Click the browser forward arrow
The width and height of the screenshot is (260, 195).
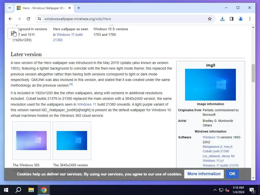pos(19,19)
